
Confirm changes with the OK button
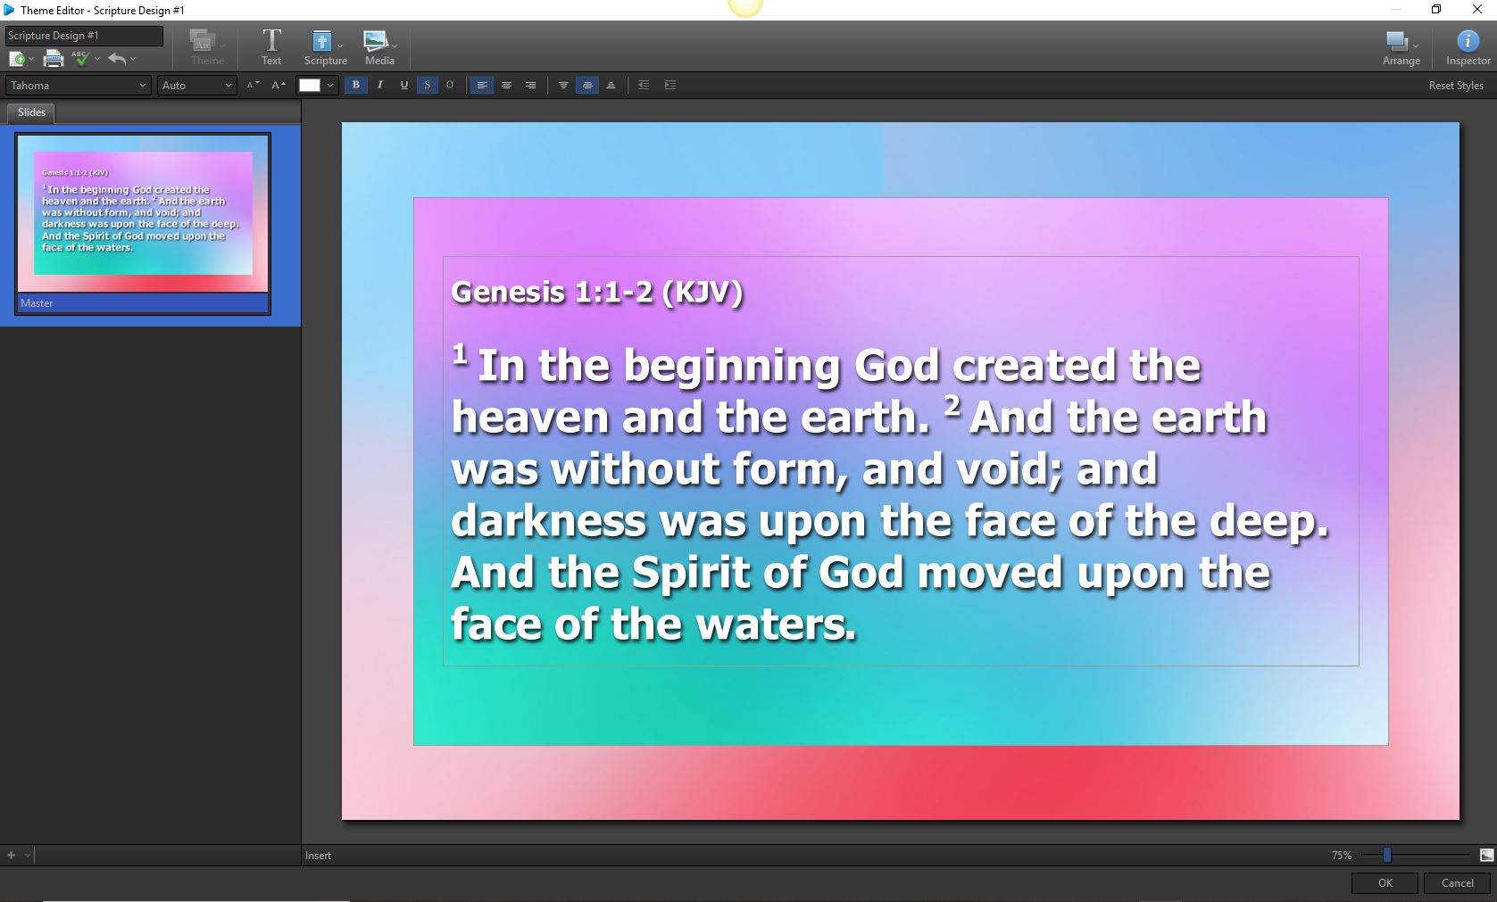coord(1383,882)
